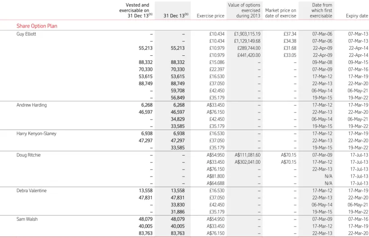Click expiry date '22-Mar-20' in the 83,763 row
369x238 pixels.
pyautogui.click(x=358, y=233)
